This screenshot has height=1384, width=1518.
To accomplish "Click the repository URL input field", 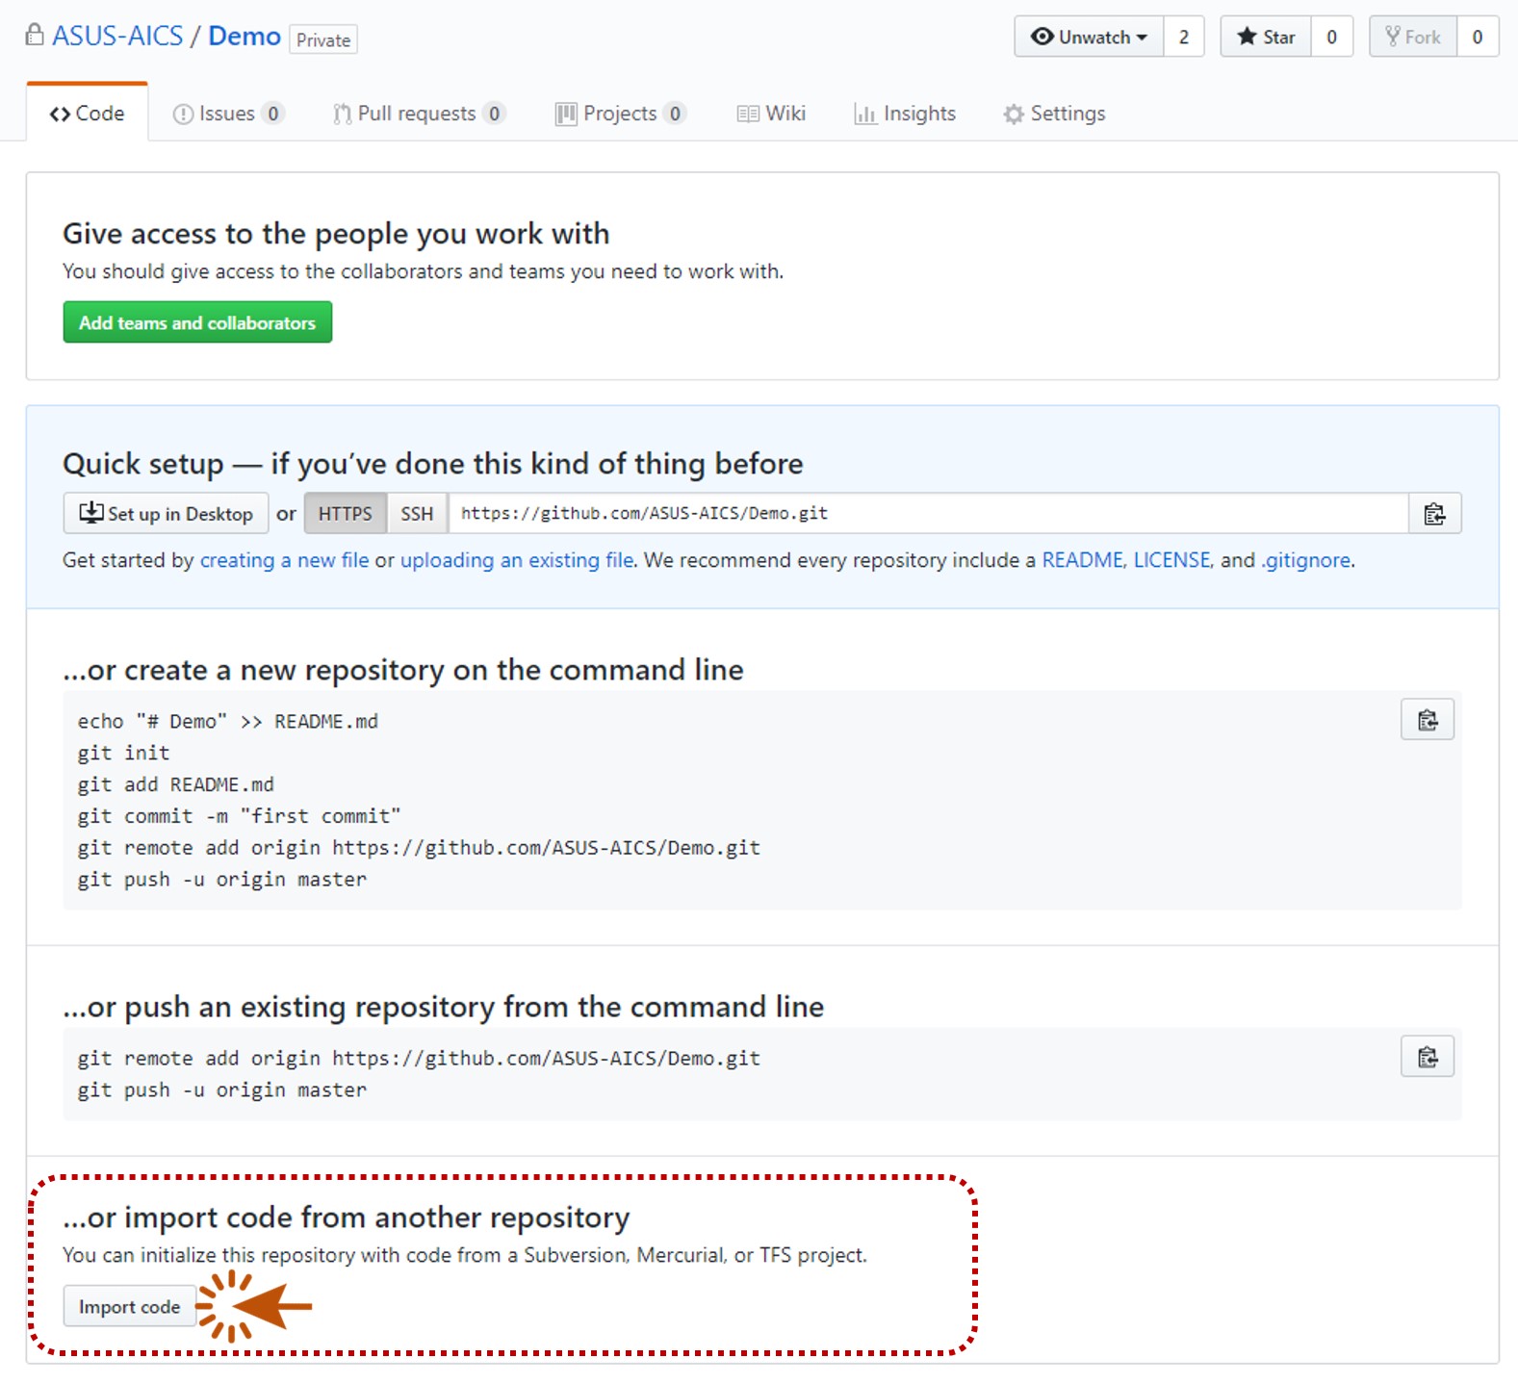I will pyautogui.click(x=928, y=514).
